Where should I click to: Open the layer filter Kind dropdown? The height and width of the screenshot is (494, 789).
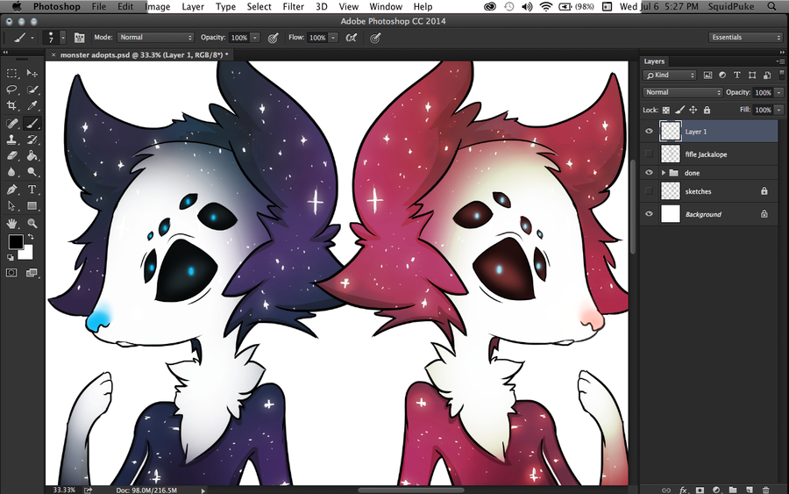tap(669, 75)
